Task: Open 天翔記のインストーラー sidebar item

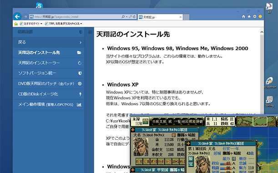Action: tap(49, 63)
